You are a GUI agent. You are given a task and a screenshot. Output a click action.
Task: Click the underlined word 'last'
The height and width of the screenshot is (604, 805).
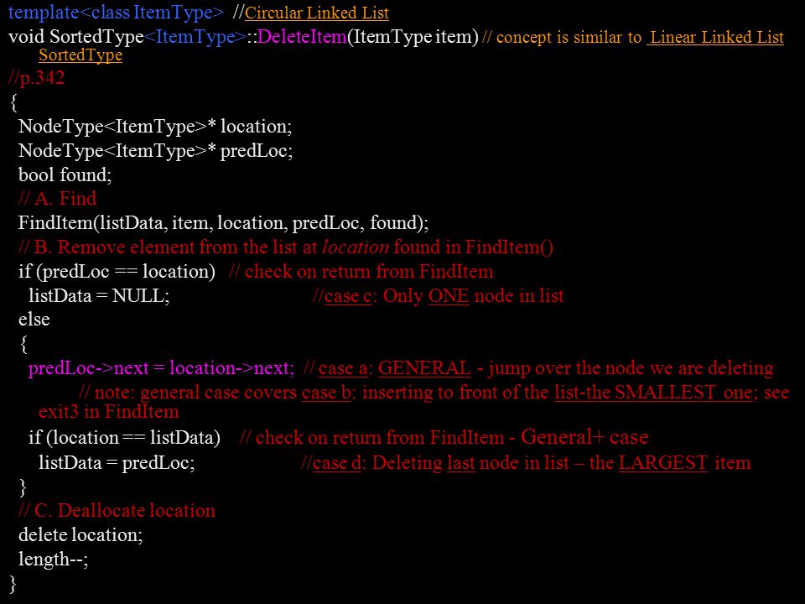click(460, 463)
